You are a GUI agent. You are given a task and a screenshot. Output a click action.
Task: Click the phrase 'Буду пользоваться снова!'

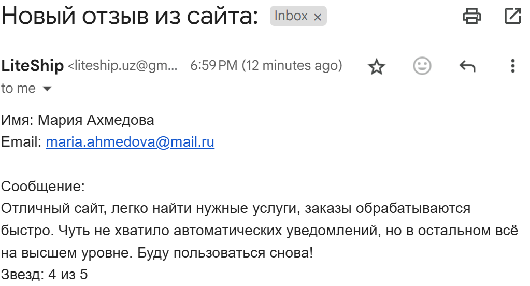tap(225, 252)
